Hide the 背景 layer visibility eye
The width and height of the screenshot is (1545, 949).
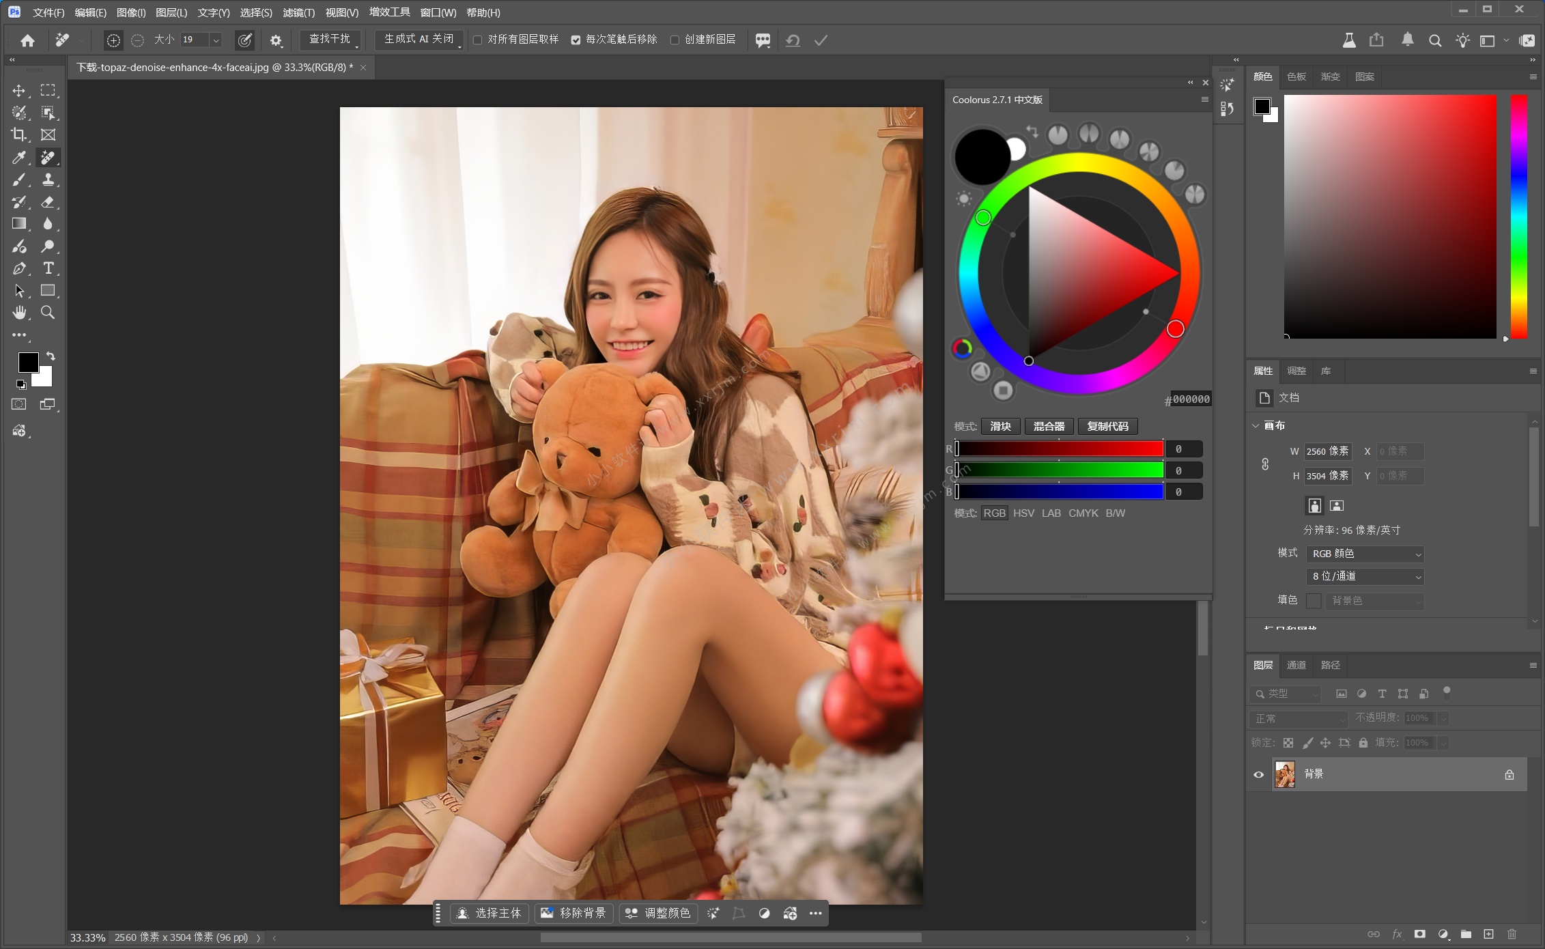pyautogui.click(x=1259, y=774)
